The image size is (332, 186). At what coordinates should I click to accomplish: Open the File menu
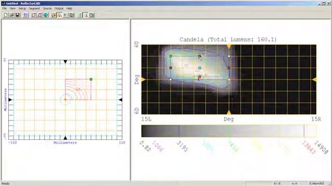pyautogui.click(x=5, y=8)
